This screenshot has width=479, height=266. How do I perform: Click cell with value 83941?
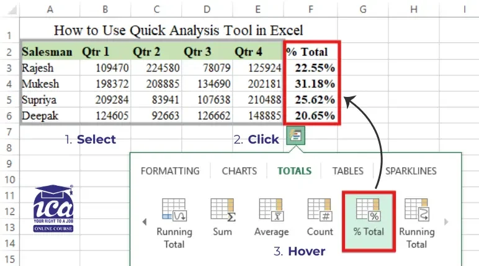[x=156, y=99]
